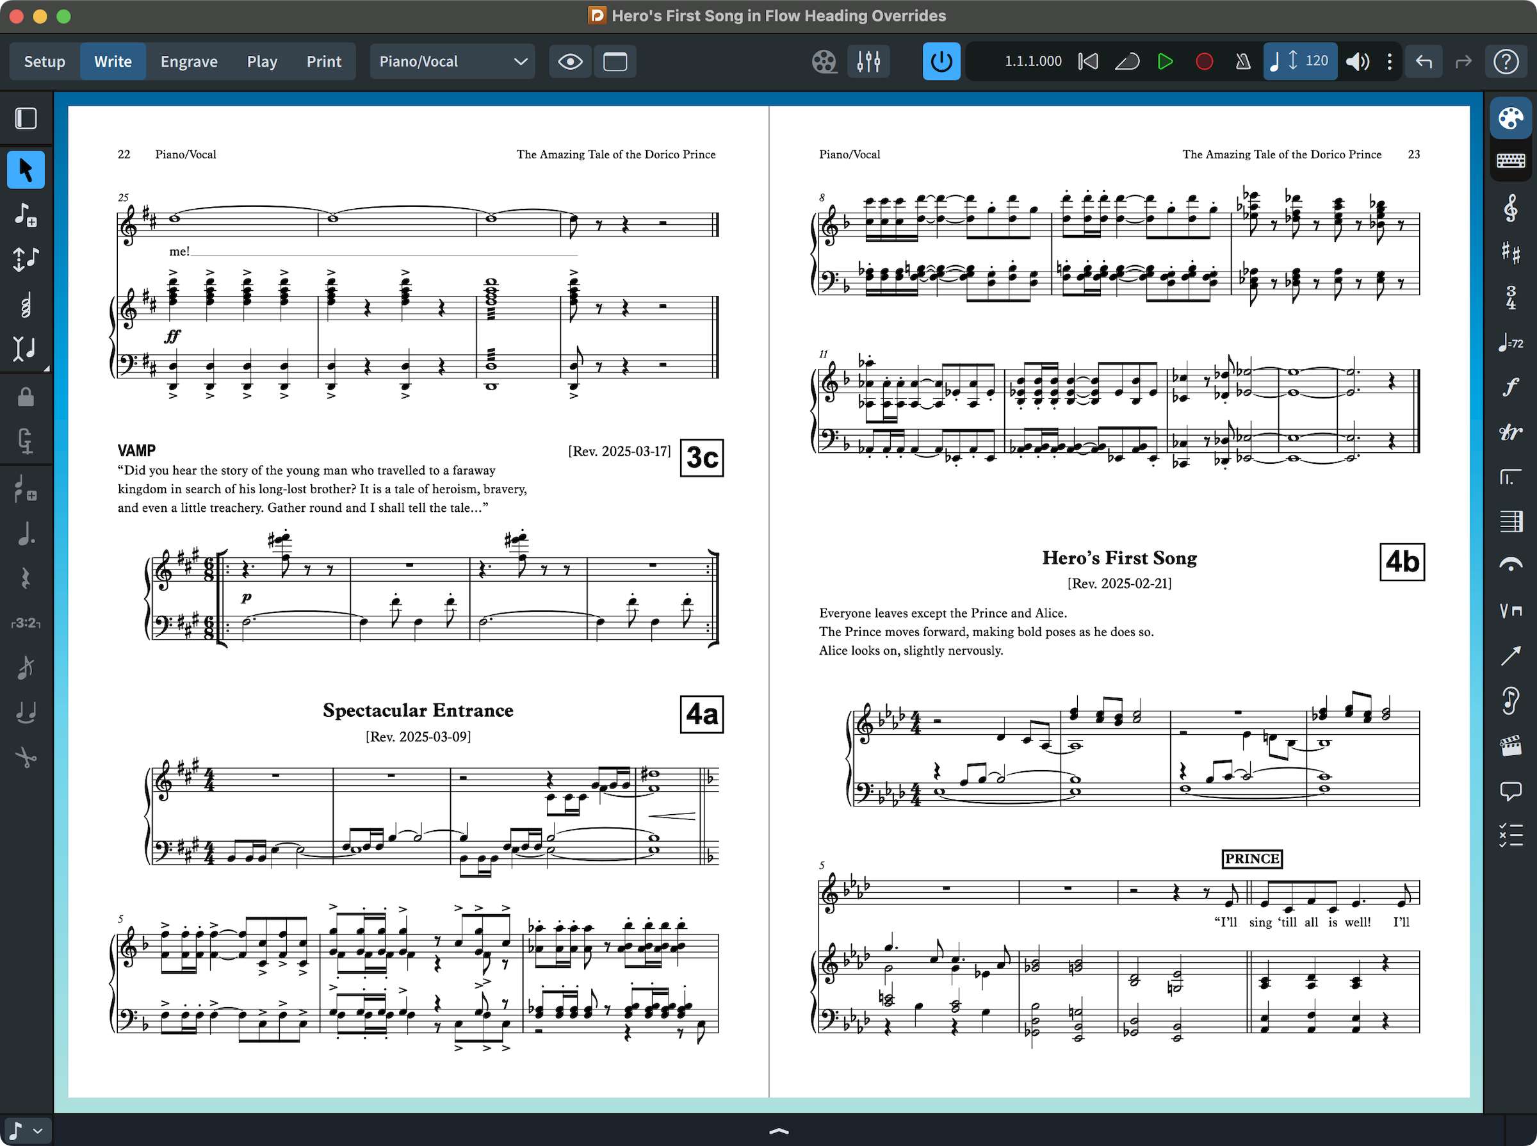Open the Time Signatures panel icon
Image resolution: width=1537 pixels, height=1146 pixels.
tap(1510, 298)
